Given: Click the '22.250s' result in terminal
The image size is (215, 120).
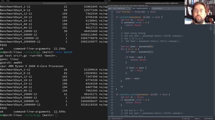Looking at the screenshot, I should [x=60, y=49].
